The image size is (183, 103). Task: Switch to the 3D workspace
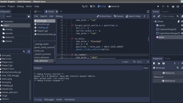93,6
